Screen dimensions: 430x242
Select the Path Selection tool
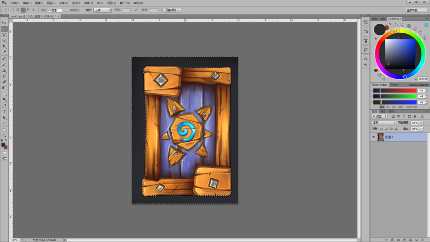click(x=4, y=118)
